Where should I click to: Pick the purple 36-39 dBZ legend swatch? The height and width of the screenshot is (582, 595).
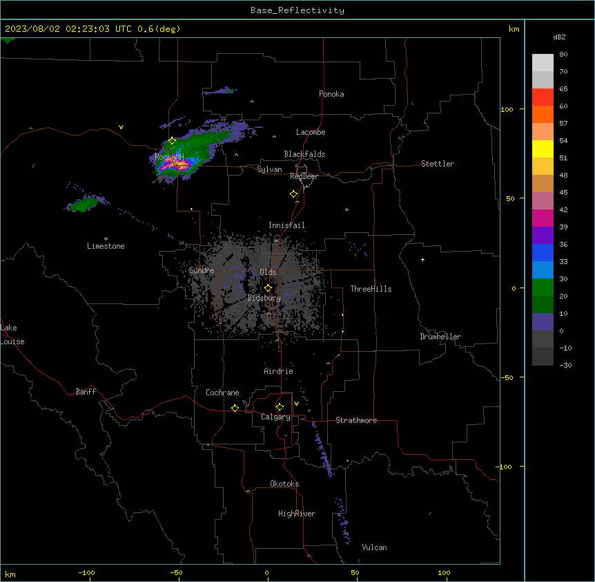click(x=543, y=236)
